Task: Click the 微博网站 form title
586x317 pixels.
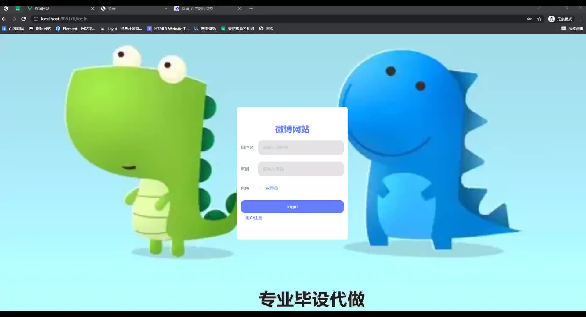Action: pyautogui.click(x=292, y=129)
